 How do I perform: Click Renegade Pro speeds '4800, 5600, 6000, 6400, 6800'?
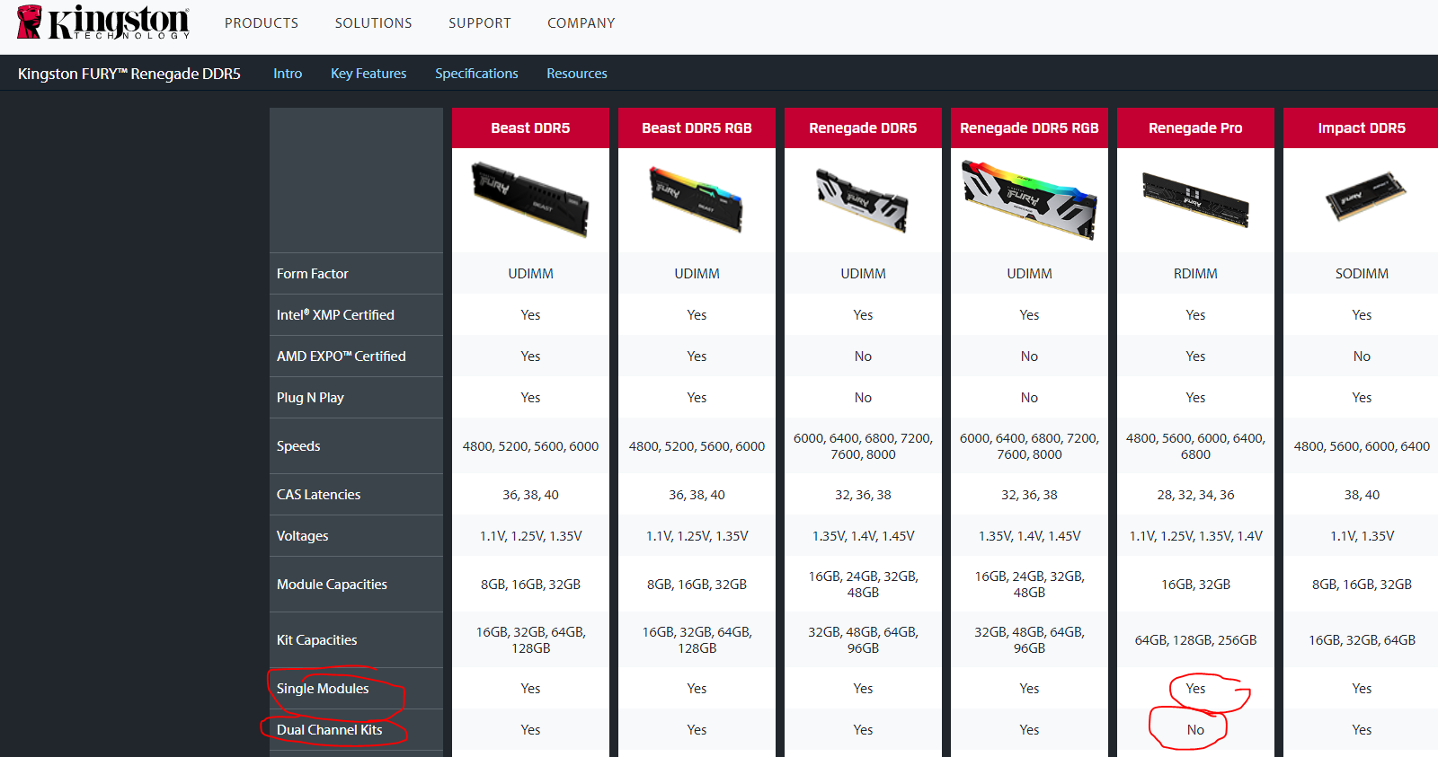pyautogui.click(x=1195, y=446)
